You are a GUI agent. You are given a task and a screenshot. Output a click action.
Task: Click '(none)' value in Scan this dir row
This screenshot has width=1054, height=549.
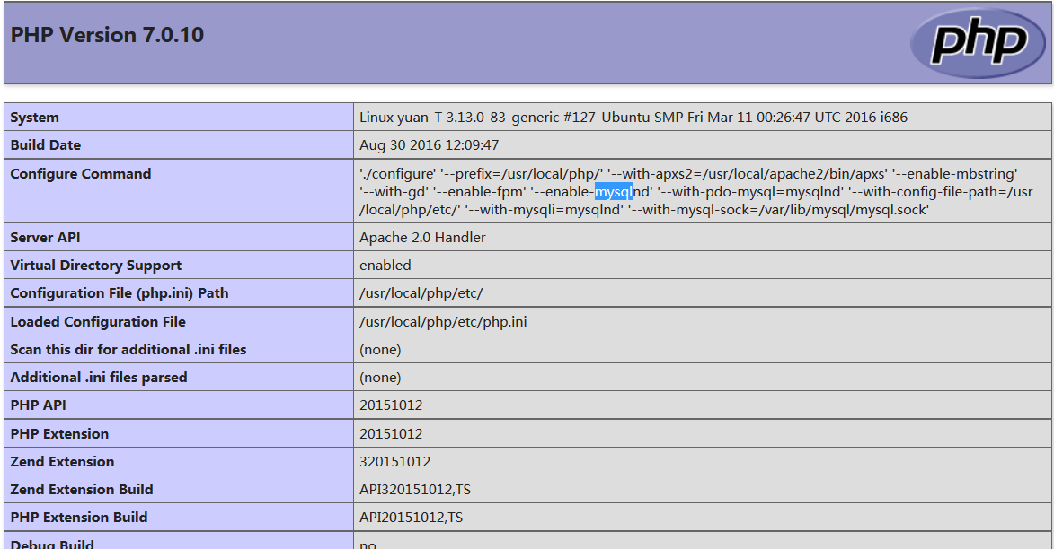click(x=380, y=350)
